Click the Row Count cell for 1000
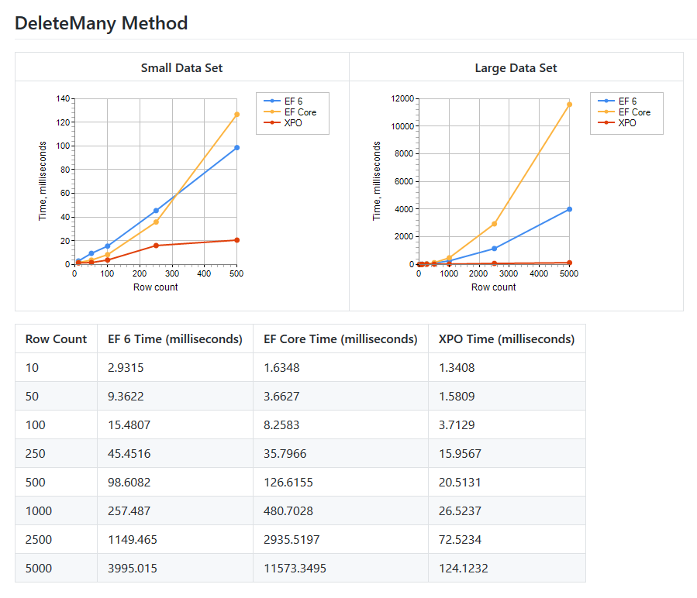 pyautogui.click(x=56, y=511)
